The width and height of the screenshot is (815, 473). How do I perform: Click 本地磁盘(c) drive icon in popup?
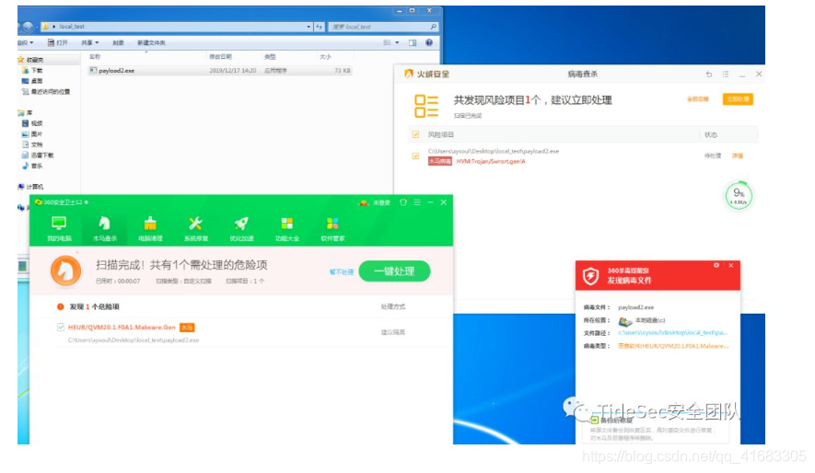[x=624, y=321]
